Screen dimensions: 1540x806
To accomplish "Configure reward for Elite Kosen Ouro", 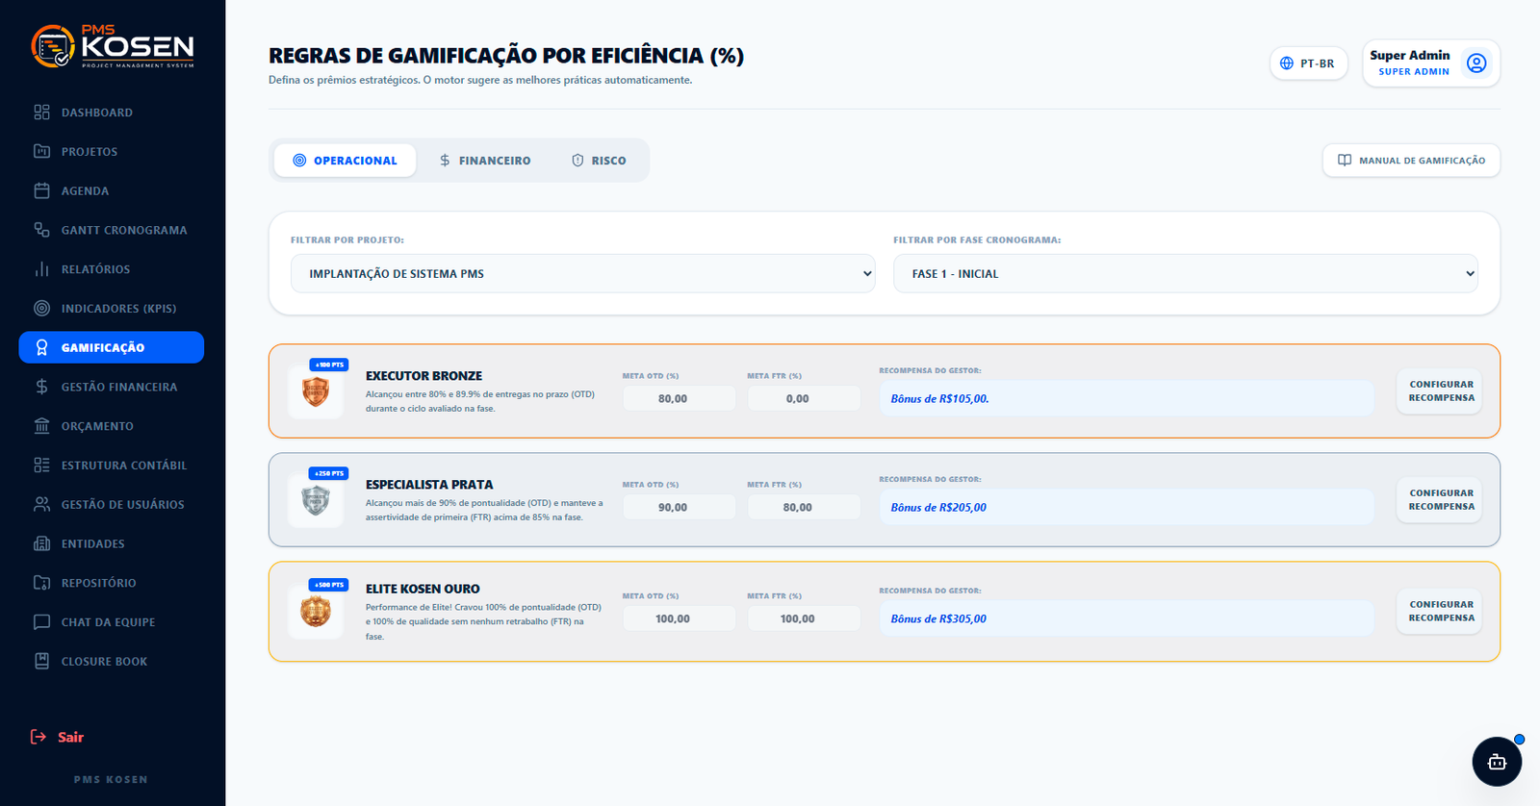I will [1441, 612].
